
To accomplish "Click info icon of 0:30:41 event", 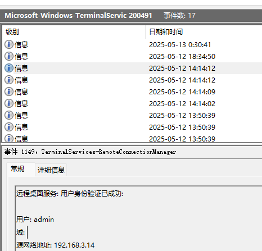I will pyautogui.click(x=9, y=44).
